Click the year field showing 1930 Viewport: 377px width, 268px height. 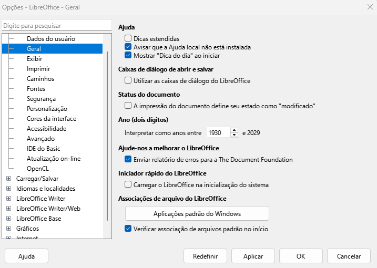click(x=219, y=132)
